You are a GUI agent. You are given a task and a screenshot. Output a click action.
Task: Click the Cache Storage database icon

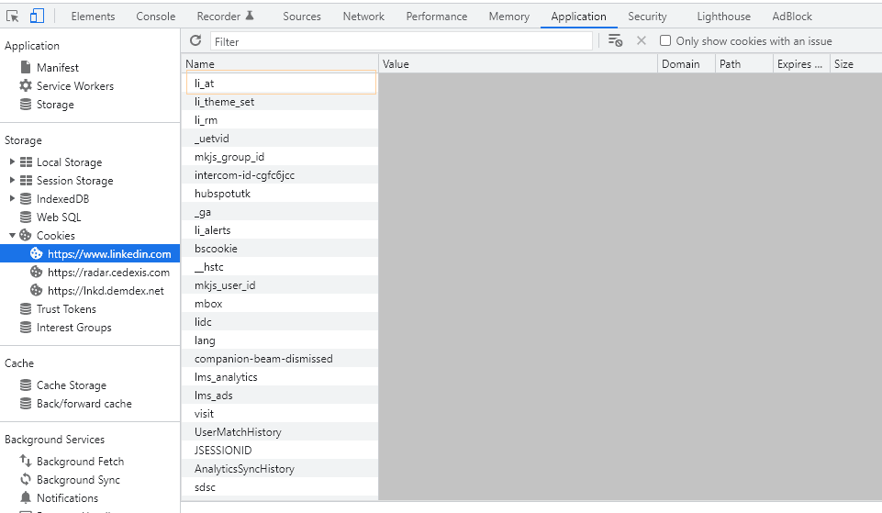tap(26, 385)
